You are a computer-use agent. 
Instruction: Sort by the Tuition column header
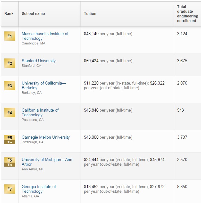pyautogui.click(x=90, y=14)
